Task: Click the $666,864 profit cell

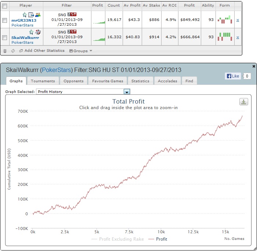Action: [190, 37]
